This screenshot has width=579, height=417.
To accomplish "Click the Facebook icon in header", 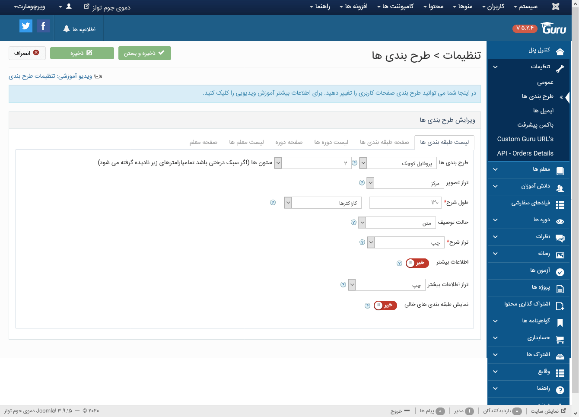I will [x=43, y=26].
